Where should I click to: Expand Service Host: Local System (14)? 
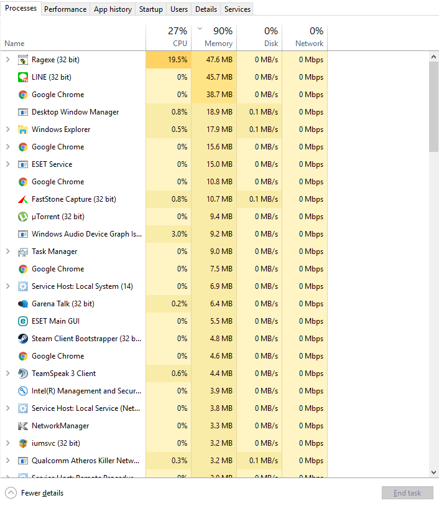pos(7,286)
